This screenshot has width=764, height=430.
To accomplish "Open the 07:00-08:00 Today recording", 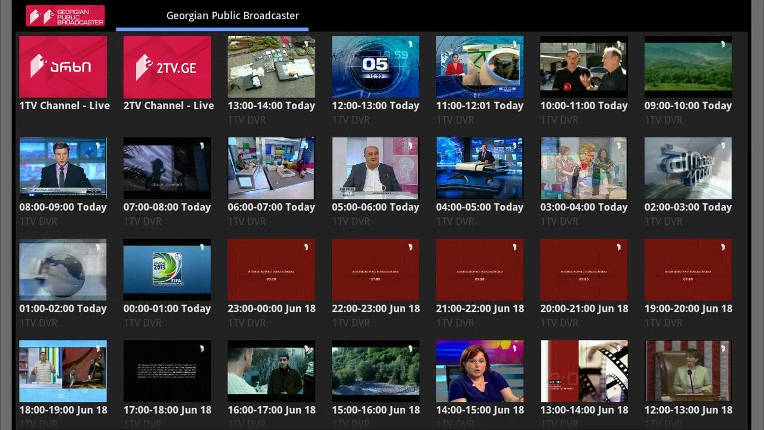I will 167,168.
